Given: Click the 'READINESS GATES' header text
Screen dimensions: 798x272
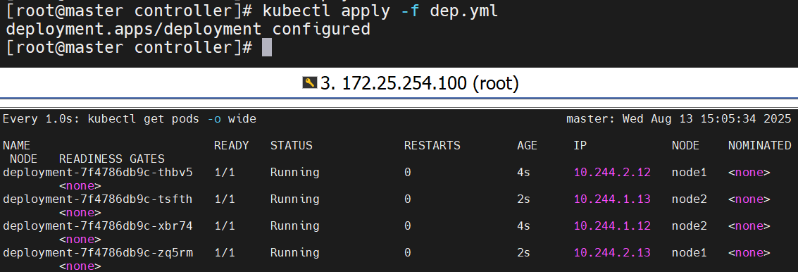Looking at the screenshot, I should pyautogui.click(x=112, y=159).
